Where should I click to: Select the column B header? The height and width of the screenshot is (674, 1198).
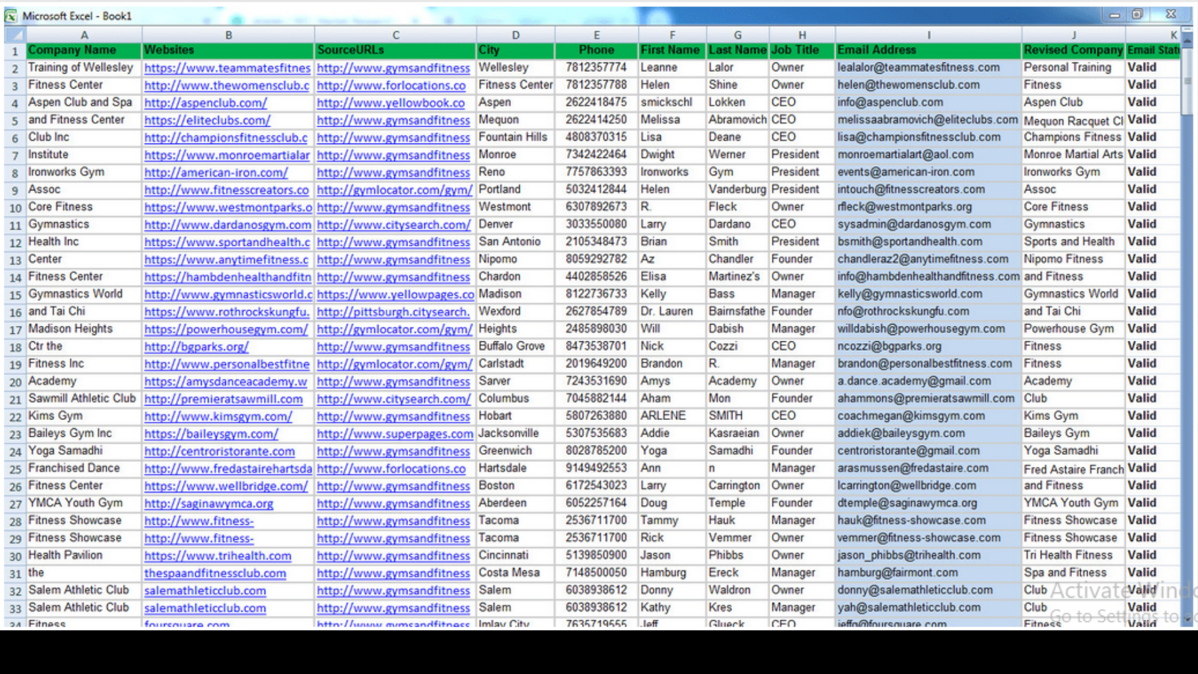tap(228, 36)
